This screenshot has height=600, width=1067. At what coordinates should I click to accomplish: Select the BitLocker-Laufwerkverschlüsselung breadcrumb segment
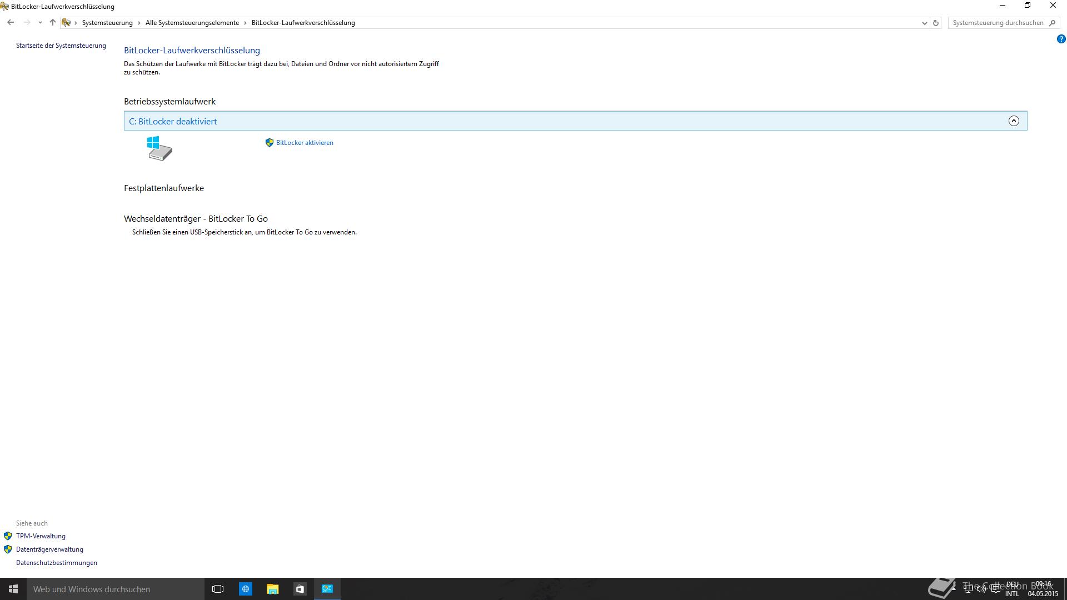coord(303,23)
